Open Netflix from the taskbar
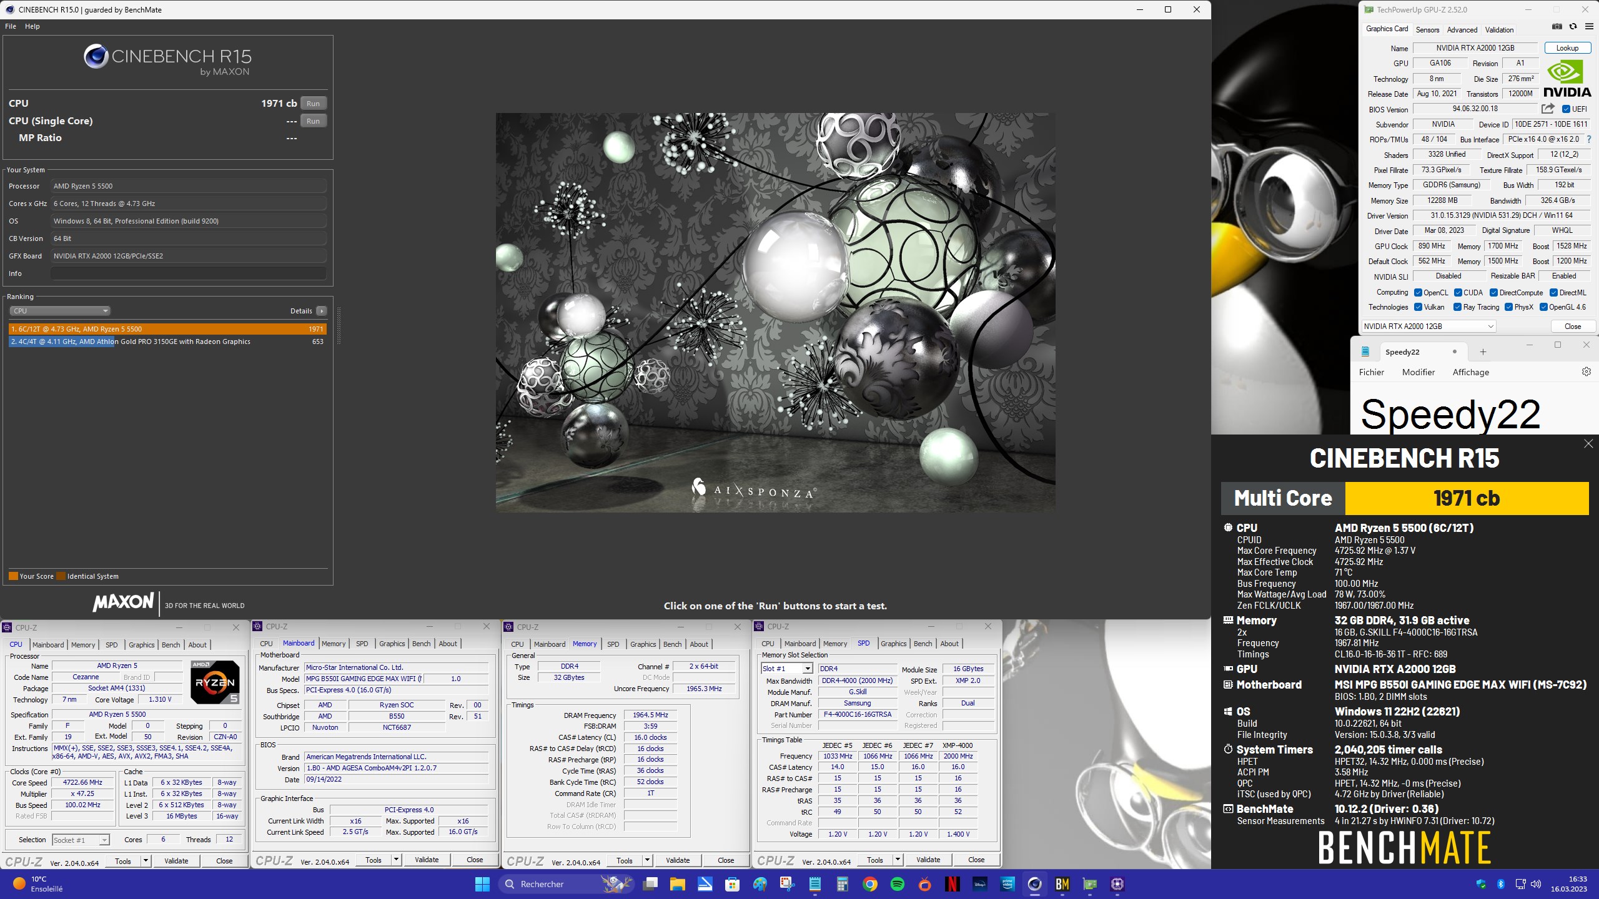1599x899 pixels. [x=952, y=884]
